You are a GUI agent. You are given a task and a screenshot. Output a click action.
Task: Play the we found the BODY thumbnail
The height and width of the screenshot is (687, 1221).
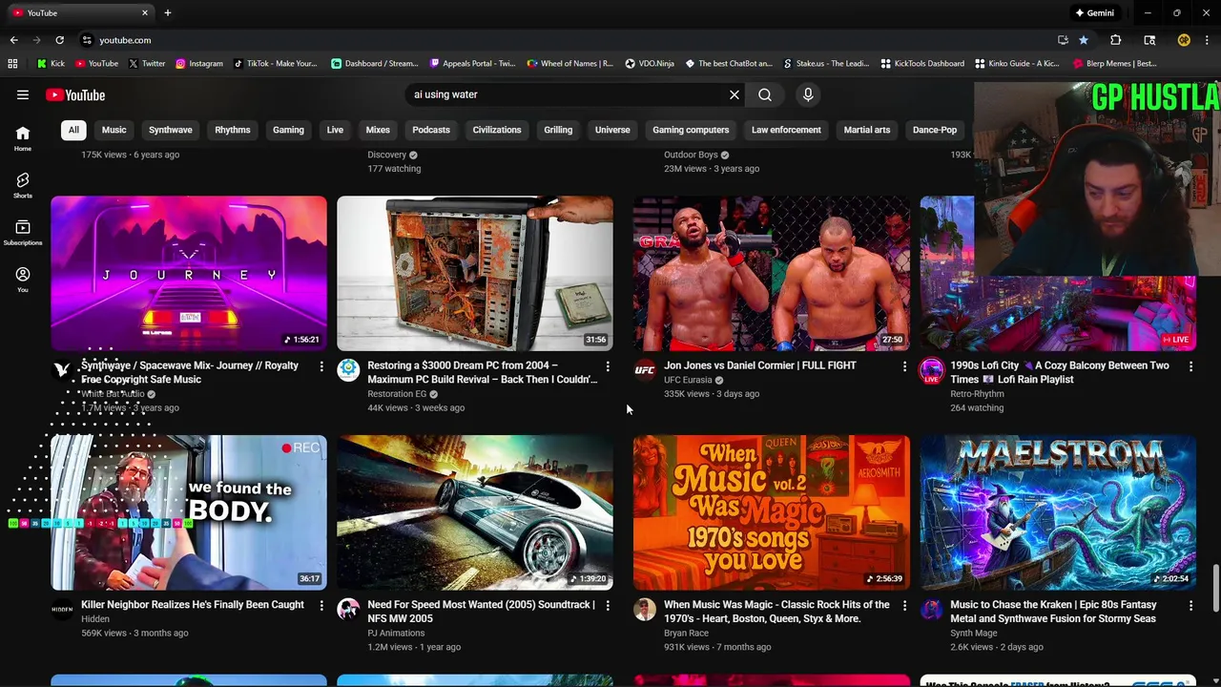[189, 513]
